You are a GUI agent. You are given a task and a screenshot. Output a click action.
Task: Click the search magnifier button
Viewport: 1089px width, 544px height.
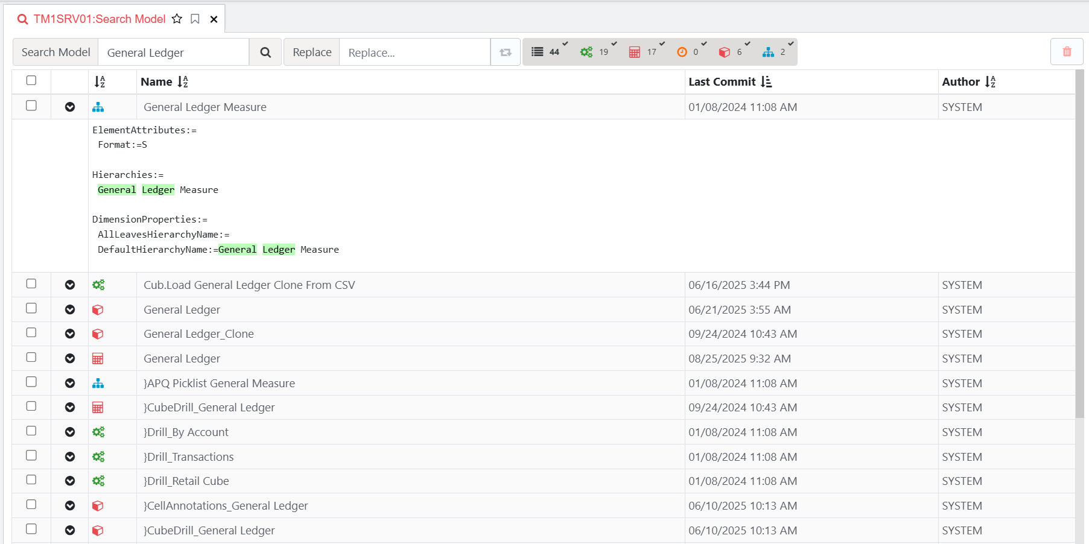(265, 52)
